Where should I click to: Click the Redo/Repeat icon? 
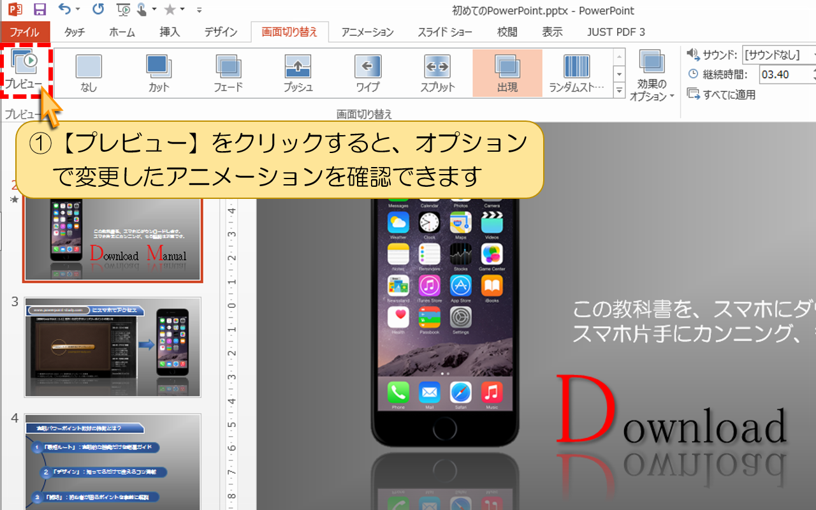(x=98, y=10)
